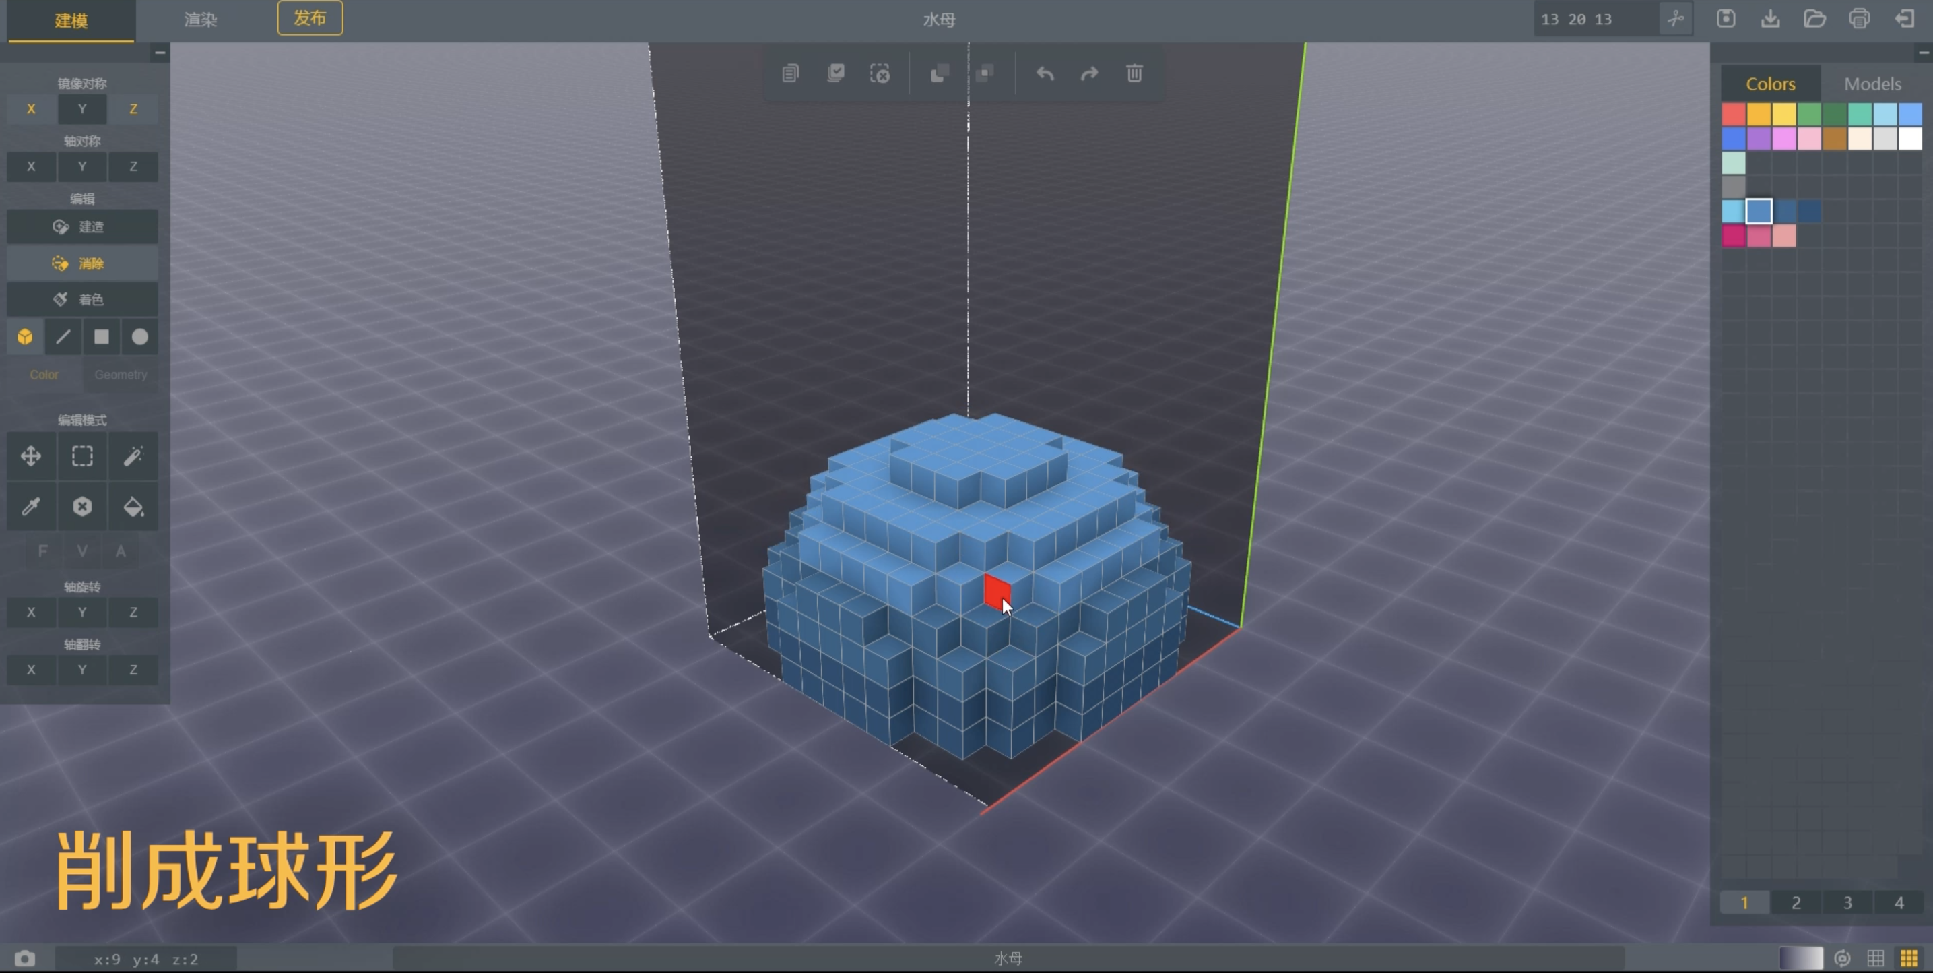Toggle 轴对称 Y axial symmetry

(x=81, y=166)
